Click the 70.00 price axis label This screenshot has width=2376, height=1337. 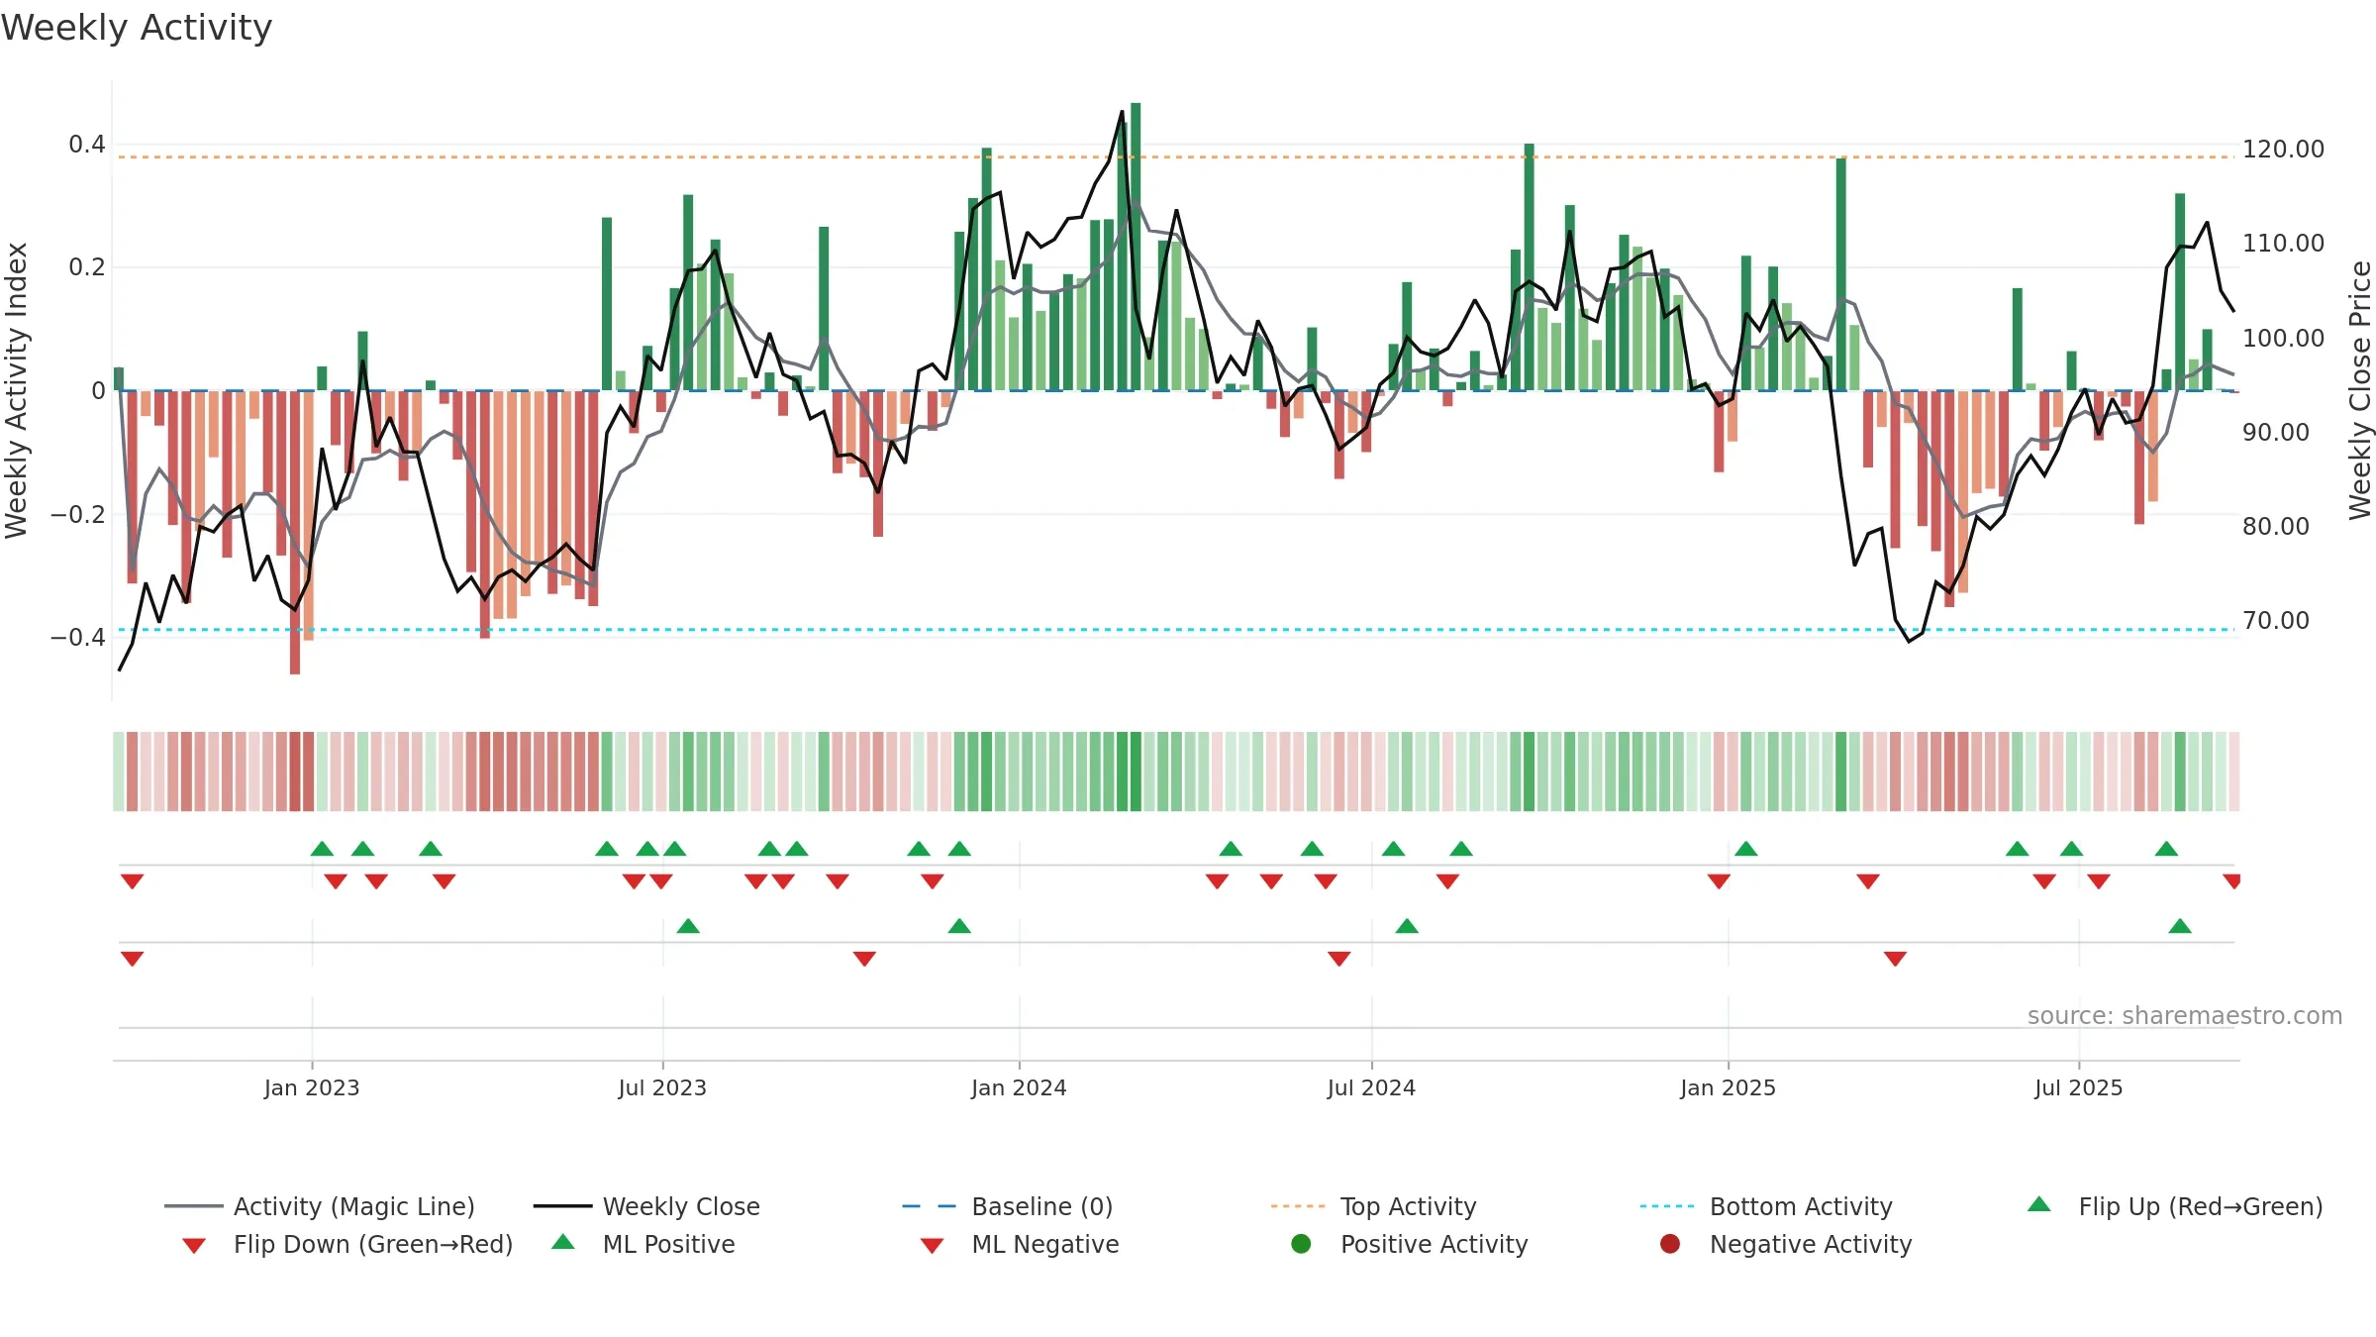point(2276,621)
